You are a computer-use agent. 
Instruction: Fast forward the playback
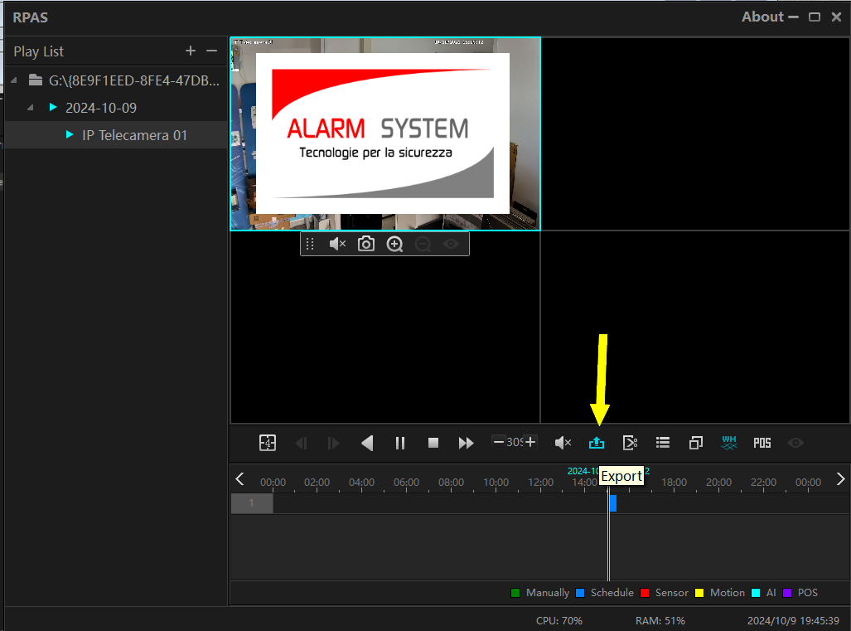coord(467,443)
